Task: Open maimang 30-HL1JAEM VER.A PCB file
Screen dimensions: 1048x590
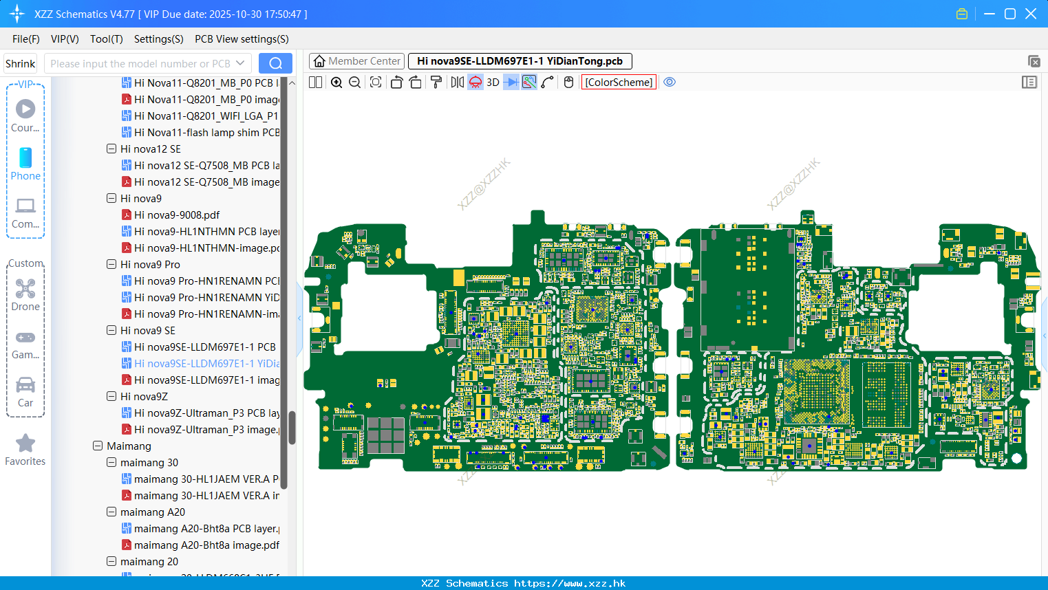Action: coord(200,479)
